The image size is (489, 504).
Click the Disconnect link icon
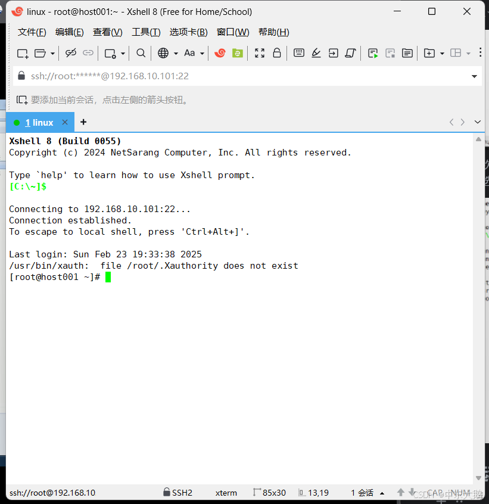[x=71, y=52]
